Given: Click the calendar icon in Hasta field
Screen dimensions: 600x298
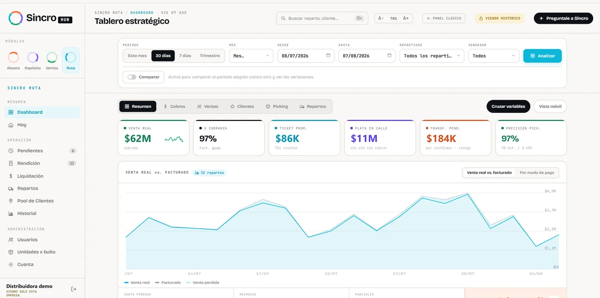Looking at the screenshot, I should (x=389, y=56).
